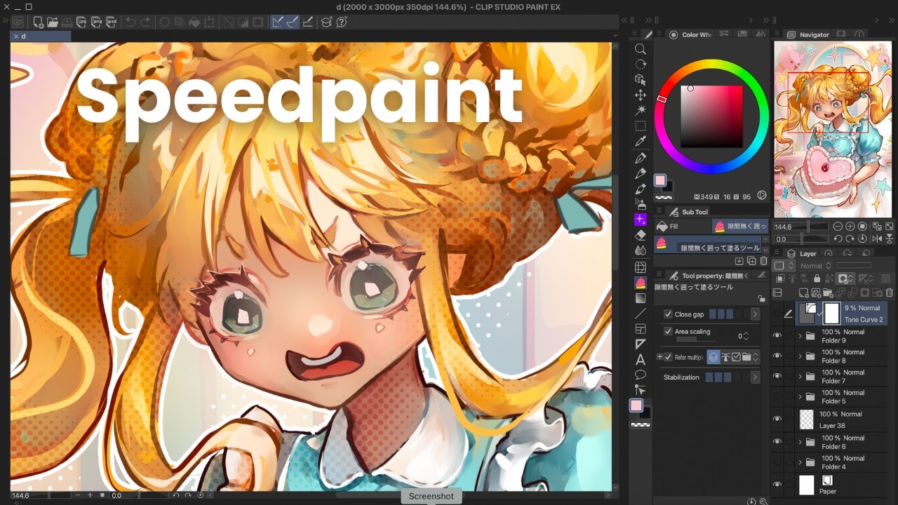
Task: Select the Gradient tool
Action: [x=641, y=298]
